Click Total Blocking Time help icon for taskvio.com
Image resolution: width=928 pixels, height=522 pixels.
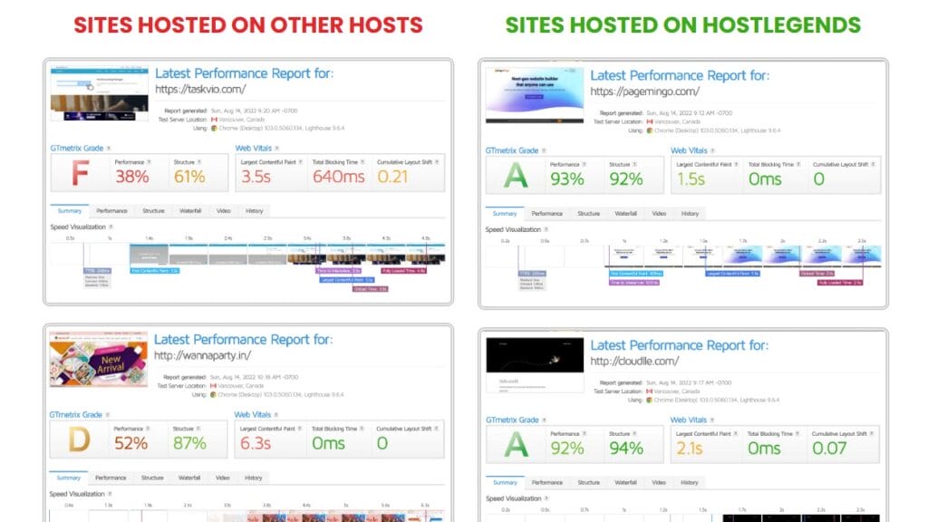coord(362,162)
